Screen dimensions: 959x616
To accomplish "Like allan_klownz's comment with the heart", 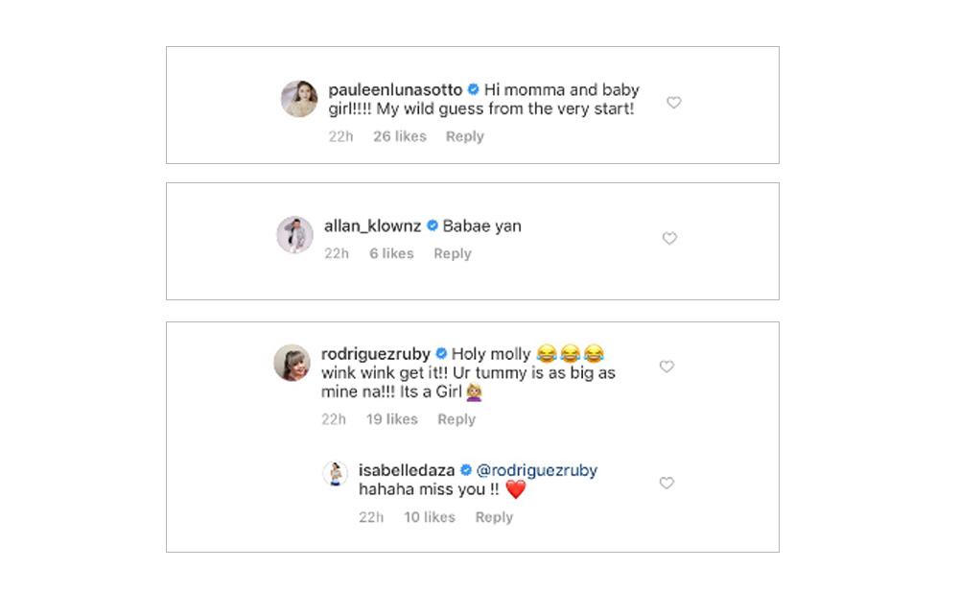I will click(669, 239).
